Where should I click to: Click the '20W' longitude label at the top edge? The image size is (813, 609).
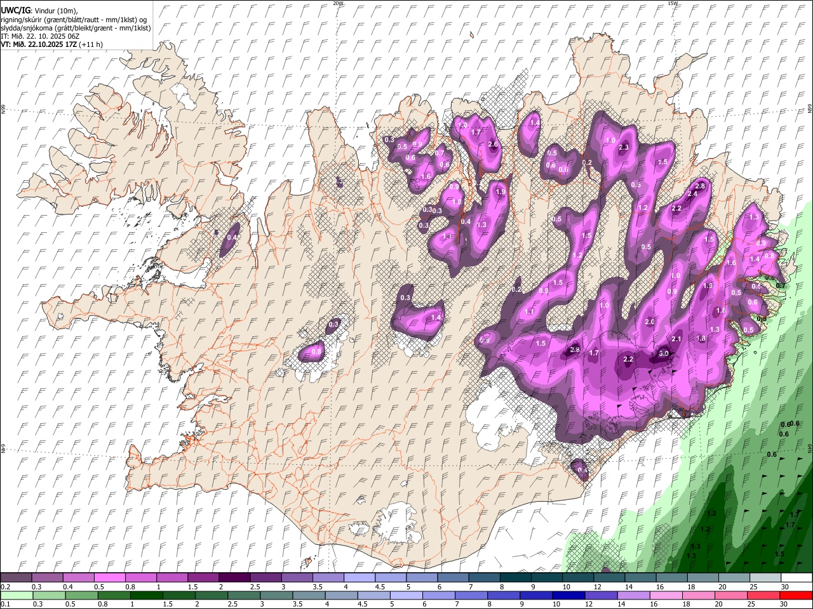pyautogui.click(x=339, y=3)
